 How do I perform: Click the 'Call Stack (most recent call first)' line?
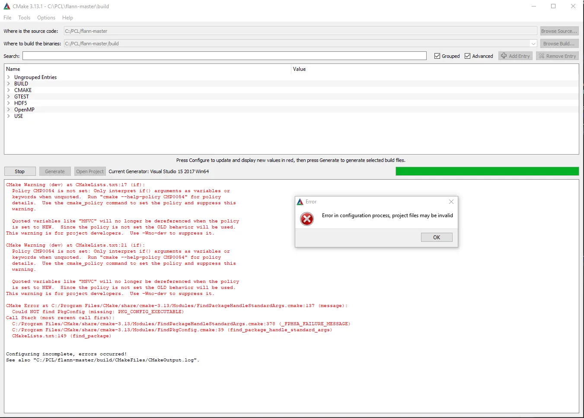pos(61,318)
